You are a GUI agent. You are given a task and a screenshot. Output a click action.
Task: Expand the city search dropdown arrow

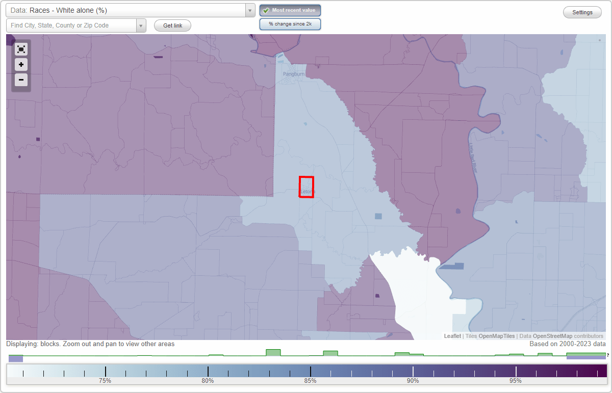point(142,25)
